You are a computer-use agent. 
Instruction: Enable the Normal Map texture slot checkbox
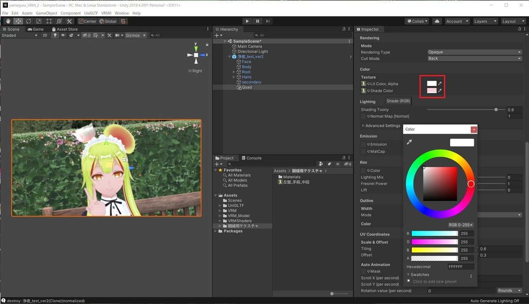pyautogui.click(x=363, y=116)
